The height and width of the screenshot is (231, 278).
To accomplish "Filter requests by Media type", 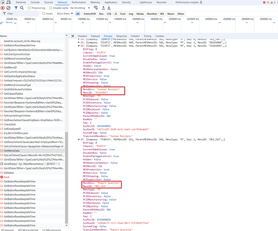I will pos(140,14).
